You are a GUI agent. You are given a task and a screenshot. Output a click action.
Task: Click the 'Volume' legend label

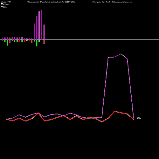(6, 4)
